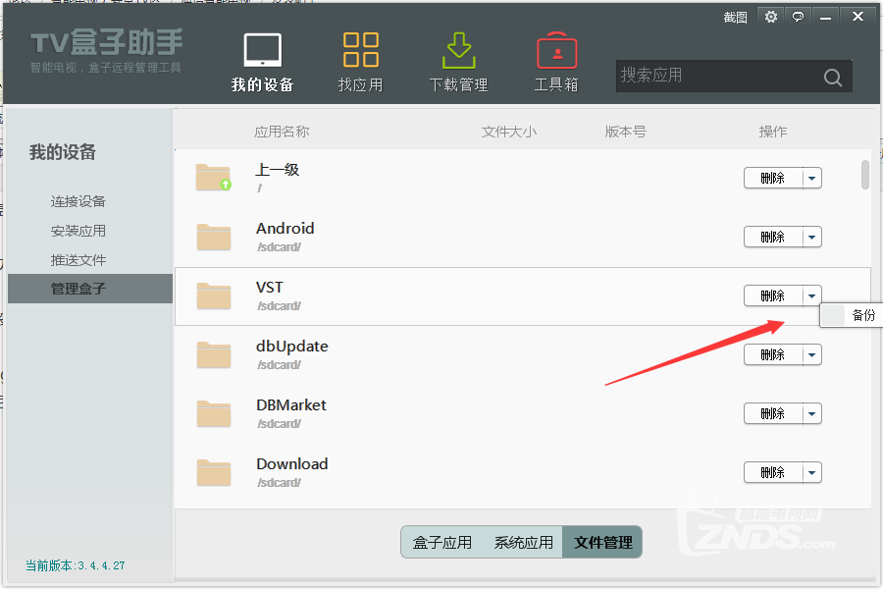Choose 备份 from the dropdown menu

click(852, 315)
